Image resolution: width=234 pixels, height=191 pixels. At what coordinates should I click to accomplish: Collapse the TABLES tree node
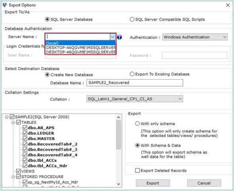tap(13, 123)
